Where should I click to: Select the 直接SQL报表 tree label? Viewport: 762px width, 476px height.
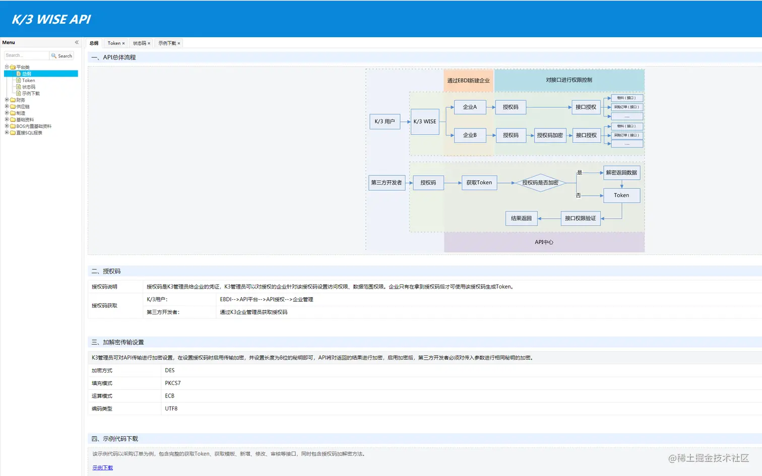tap(29, 132)
